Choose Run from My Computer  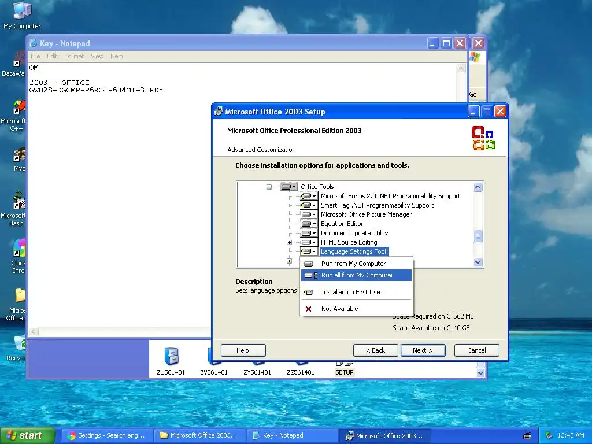coord(356,264)
